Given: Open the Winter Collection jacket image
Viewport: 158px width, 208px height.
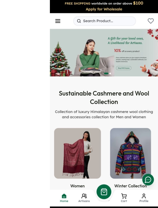Looking at the screenshot, I should [130, 153].
